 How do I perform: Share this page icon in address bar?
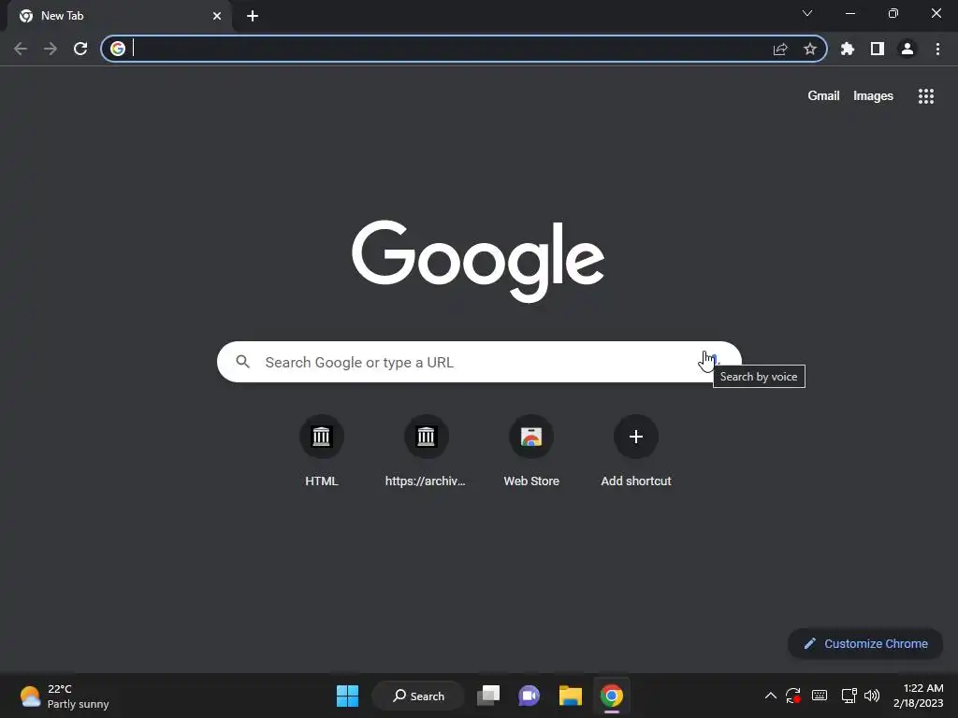pos(780,49)
